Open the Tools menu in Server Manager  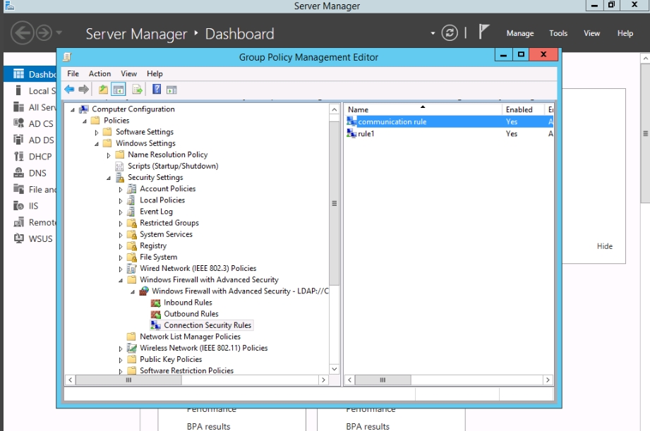coord(558,33)
